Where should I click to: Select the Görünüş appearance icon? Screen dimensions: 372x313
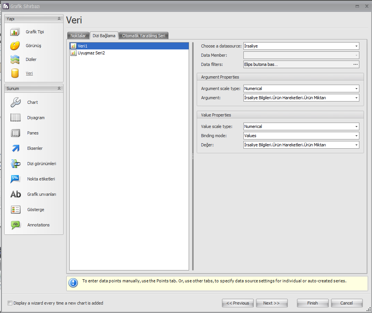coord(15,46)
